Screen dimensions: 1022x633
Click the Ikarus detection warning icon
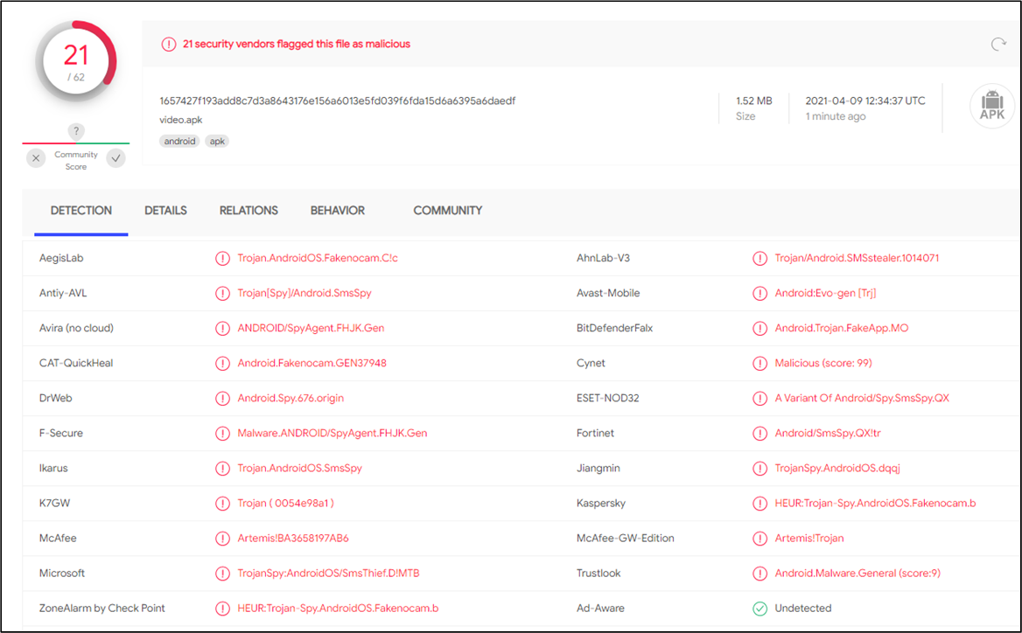click(x=222, y=469)
